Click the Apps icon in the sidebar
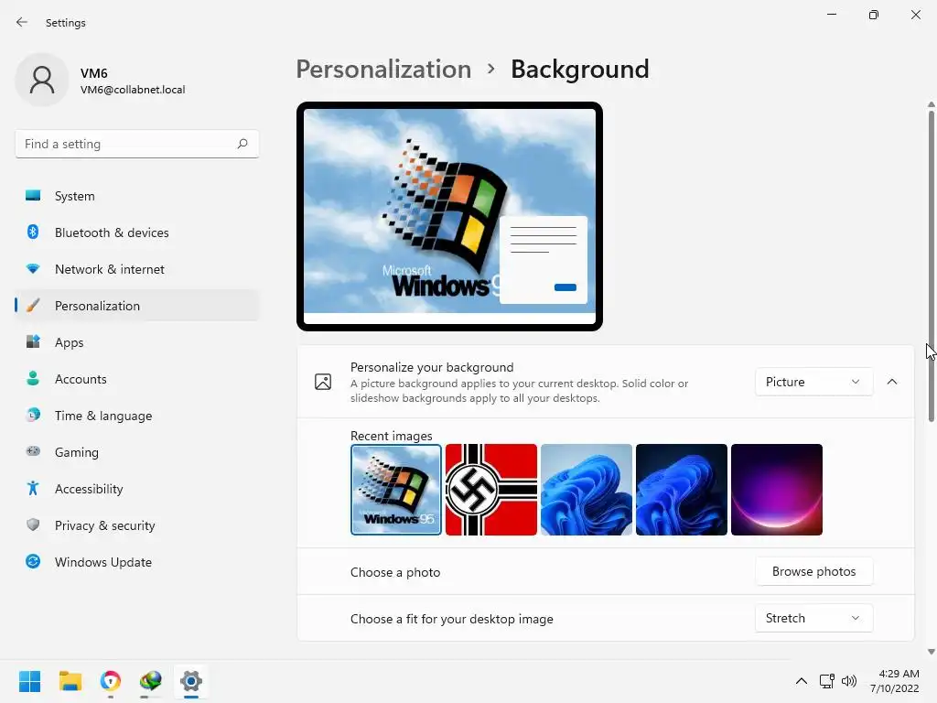The image size is (937, 703). [x=33, y=342]
